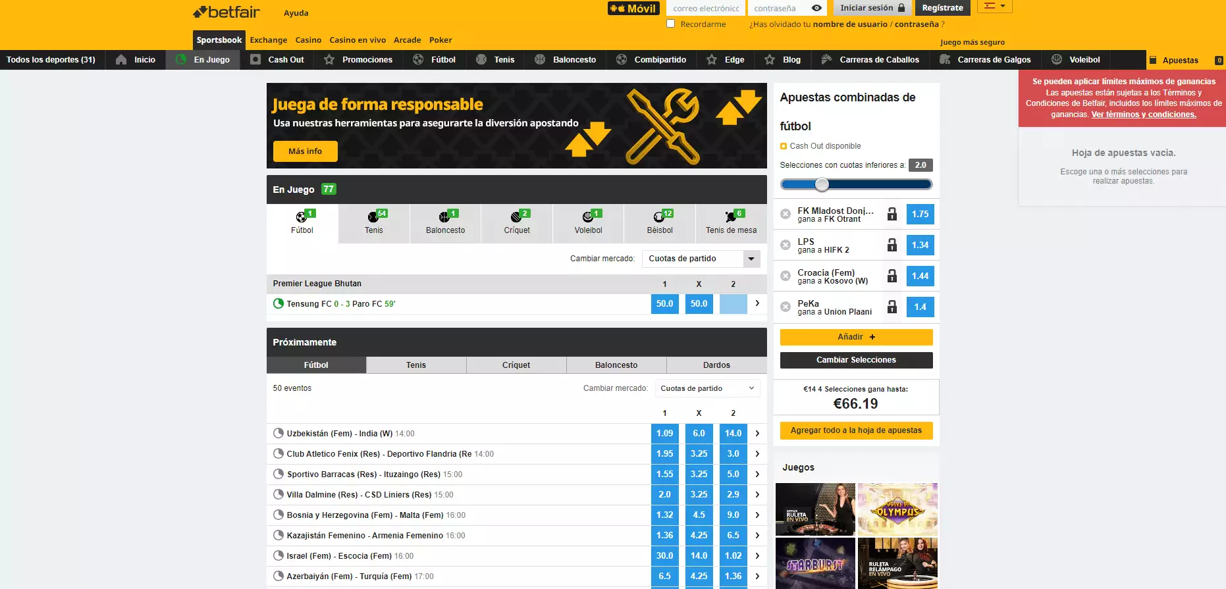Select Tenis tab under Próximamente
Viewport: 1226px width, 589px height.
tap(416, 365)
